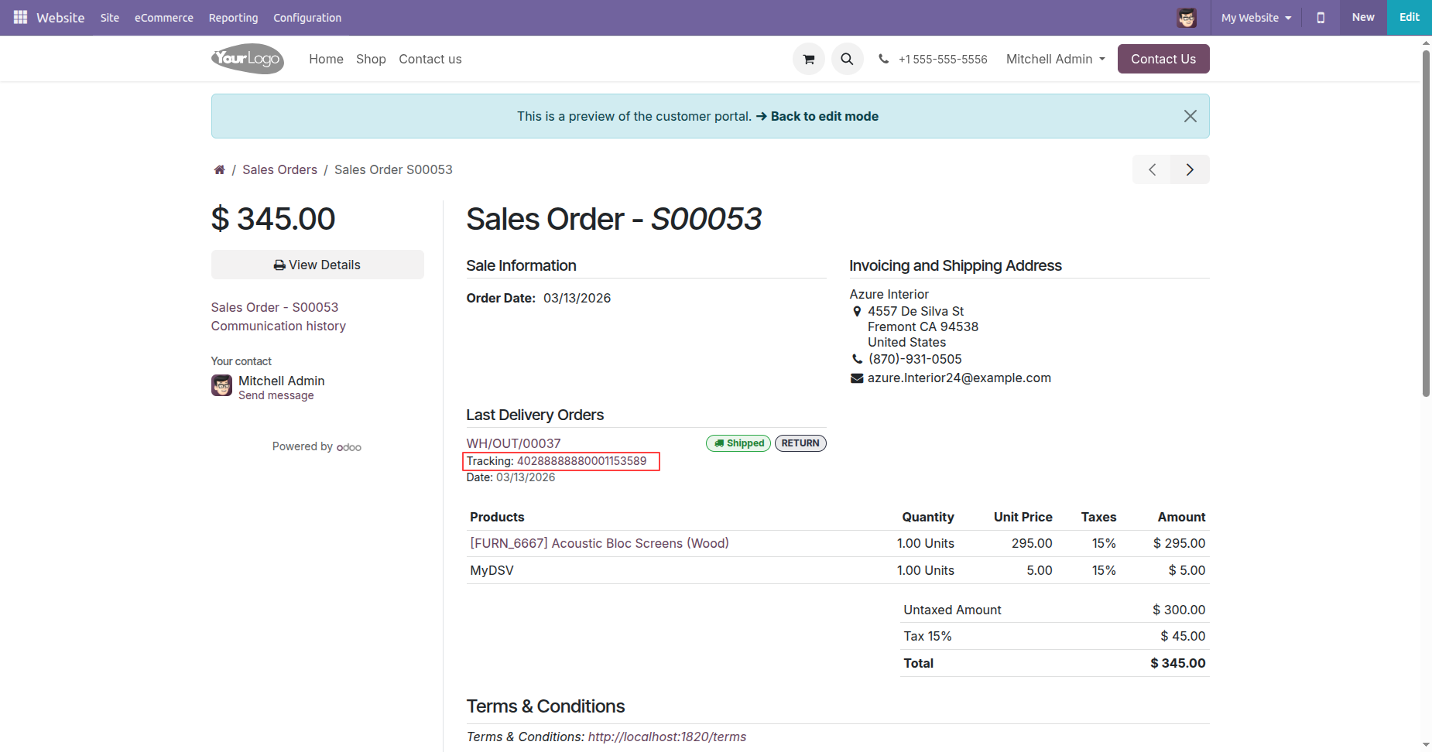The width and height of the screenshot is (1432, 752).
Task: Open the Mitchell Admin user dropdown
Action: [1055, 59]
